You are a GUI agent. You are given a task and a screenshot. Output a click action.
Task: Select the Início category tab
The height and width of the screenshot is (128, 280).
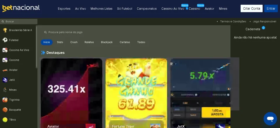47,42
